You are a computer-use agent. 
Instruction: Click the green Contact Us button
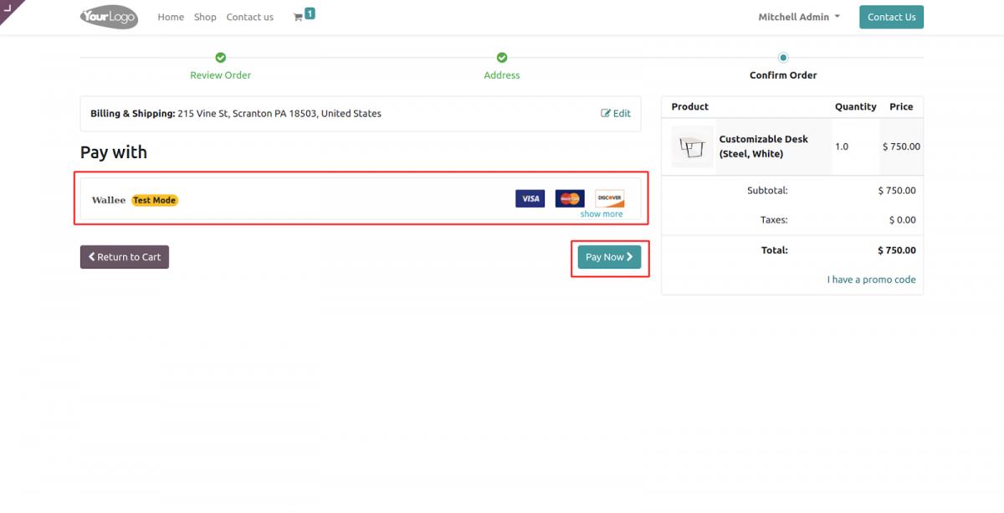click(x=891, y=17)
